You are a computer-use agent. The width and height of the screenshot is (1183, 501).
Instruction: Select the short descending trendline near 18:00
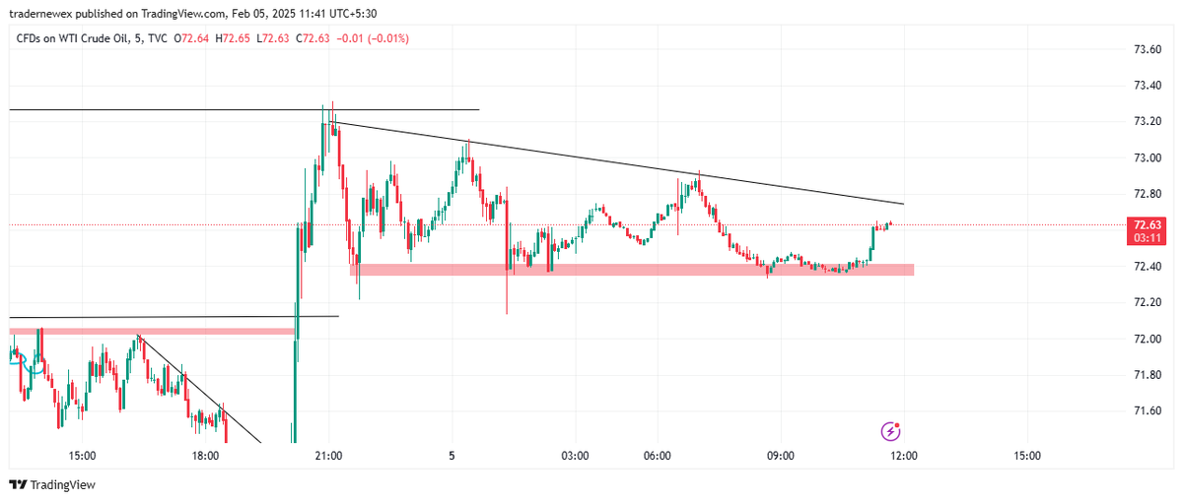coord(199,389)
